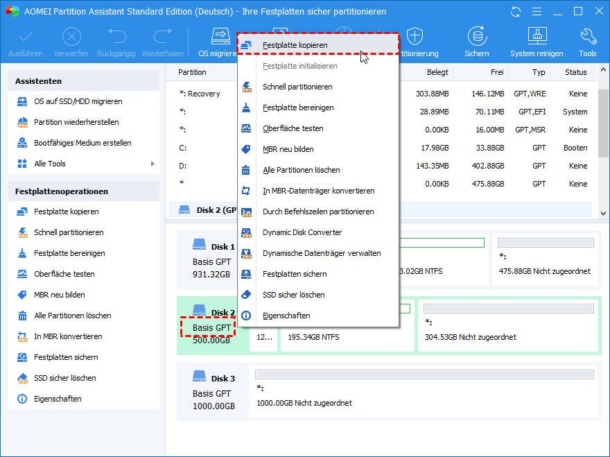Sort by the Status column header
610x457 pixels.
[576, 72]
